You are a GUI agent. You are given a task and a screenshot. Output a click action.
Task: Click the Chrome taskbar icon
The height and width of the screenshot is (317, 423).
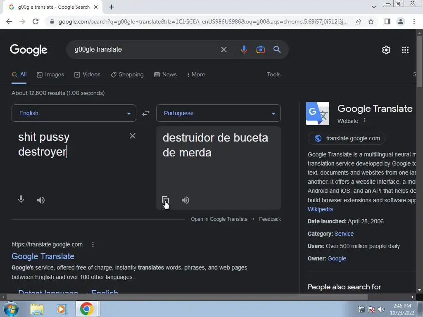click(x=87, y=309)
